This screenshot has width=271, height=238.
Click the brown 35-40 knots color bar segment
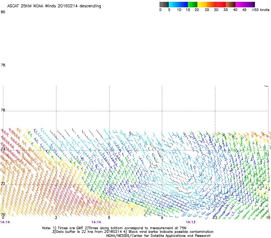click(231, 4)
